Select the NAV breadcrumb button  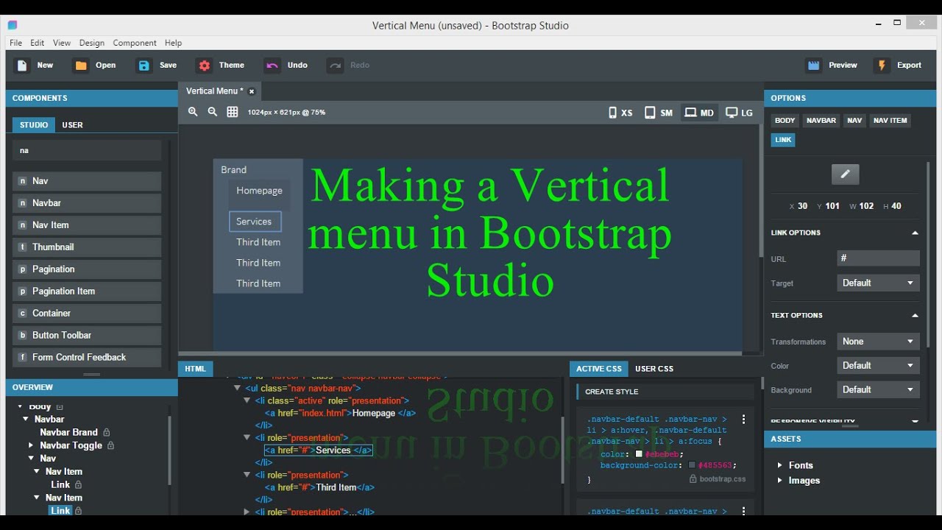854,121
